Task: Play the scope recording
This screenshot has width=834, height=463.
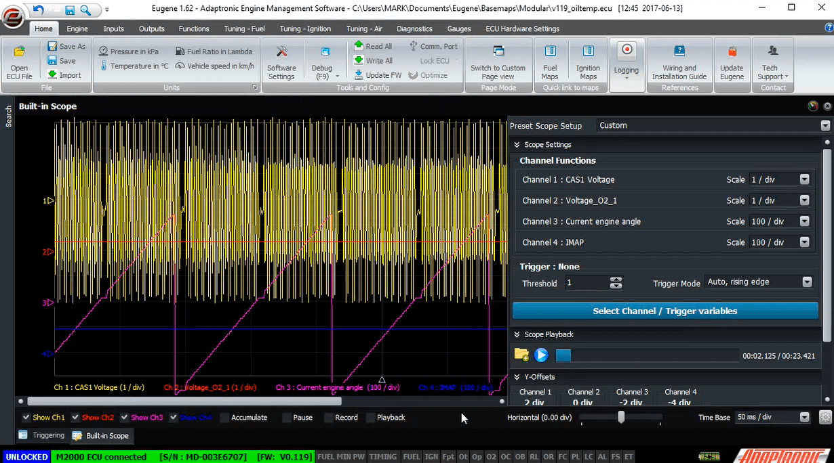Action: click(x=540, y=355)
